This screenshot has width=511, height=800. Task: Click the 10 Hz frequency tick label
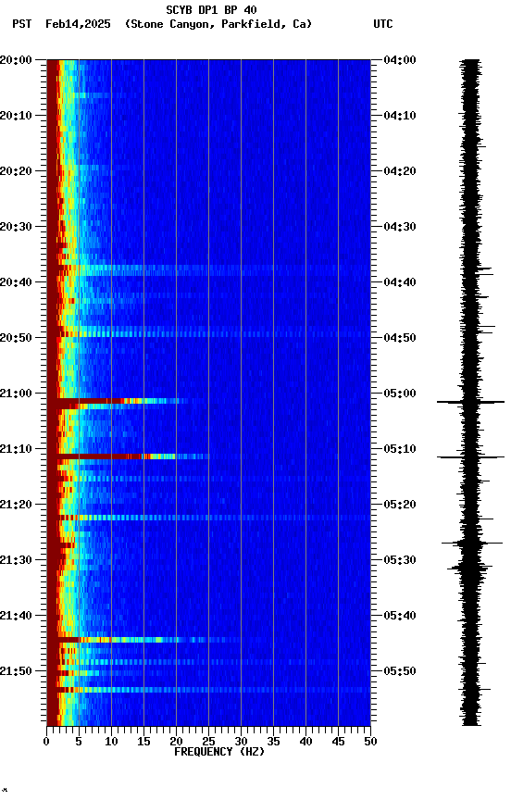[x=111, y=742]
